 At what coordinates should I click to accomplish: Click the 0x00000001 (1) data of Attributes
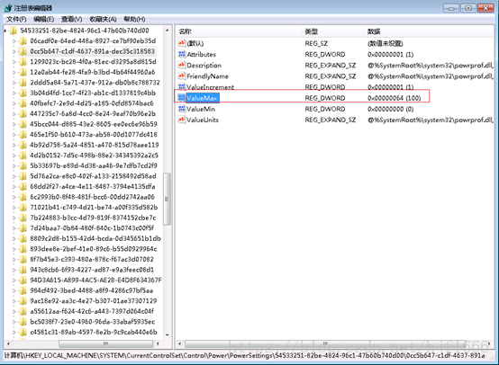coord(391,54)
